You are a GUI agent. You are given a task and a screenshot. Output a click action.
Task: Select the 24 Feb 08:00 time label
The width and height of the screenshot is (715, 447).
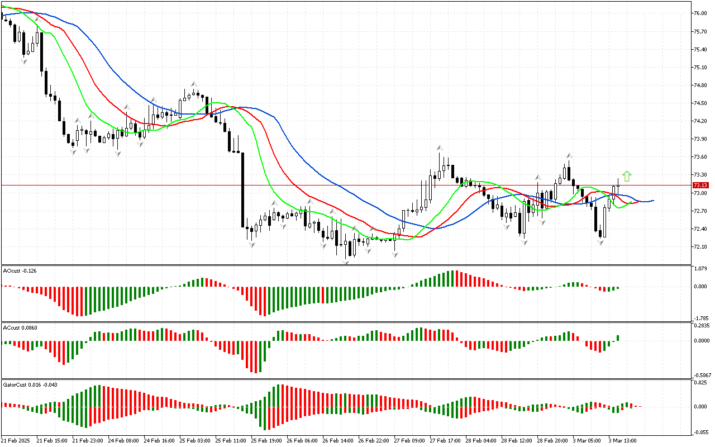point(123,441)
